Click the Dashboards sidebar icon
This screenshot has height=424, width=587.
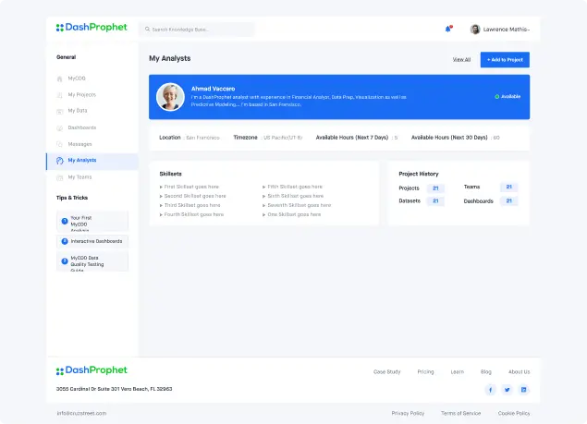60,127
